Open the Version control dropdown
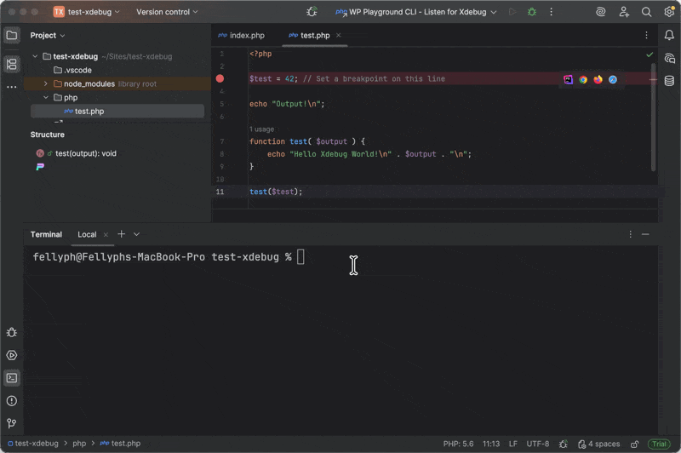This screenshot has height=453, width=681. (167, 12)
